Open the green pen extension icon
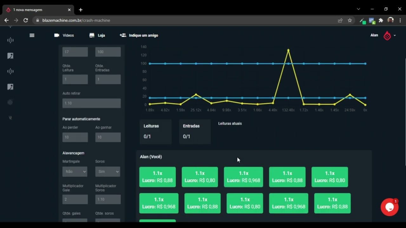 [362, 21]
